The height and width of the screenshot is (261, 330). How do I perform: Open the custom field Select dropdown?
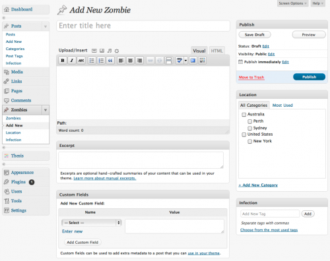[91, 223]
